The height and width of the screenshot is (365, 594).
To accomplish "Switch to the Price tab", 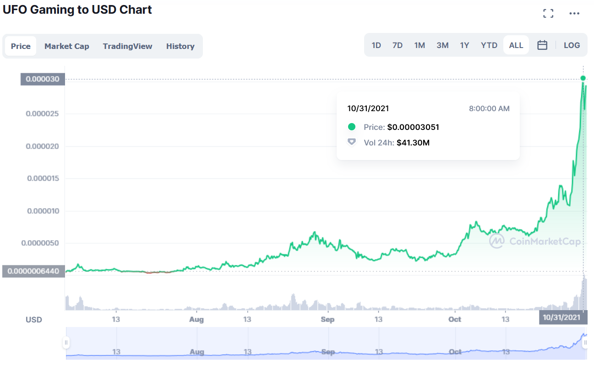I will [21, 46].
